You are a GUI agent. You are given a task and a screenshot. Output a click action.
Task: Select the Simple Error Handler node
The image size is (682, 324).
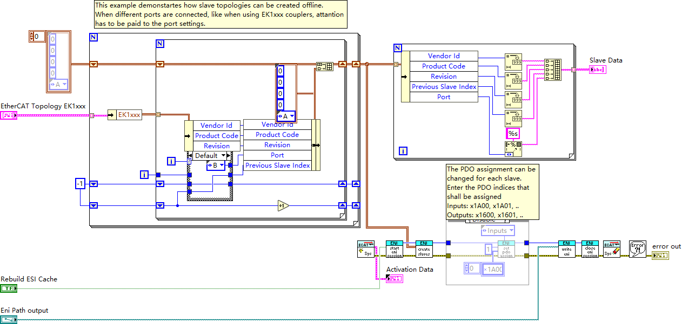pos(638,249)
